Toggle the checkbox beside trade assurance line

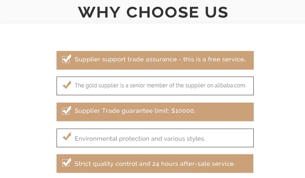click(66, 59)
